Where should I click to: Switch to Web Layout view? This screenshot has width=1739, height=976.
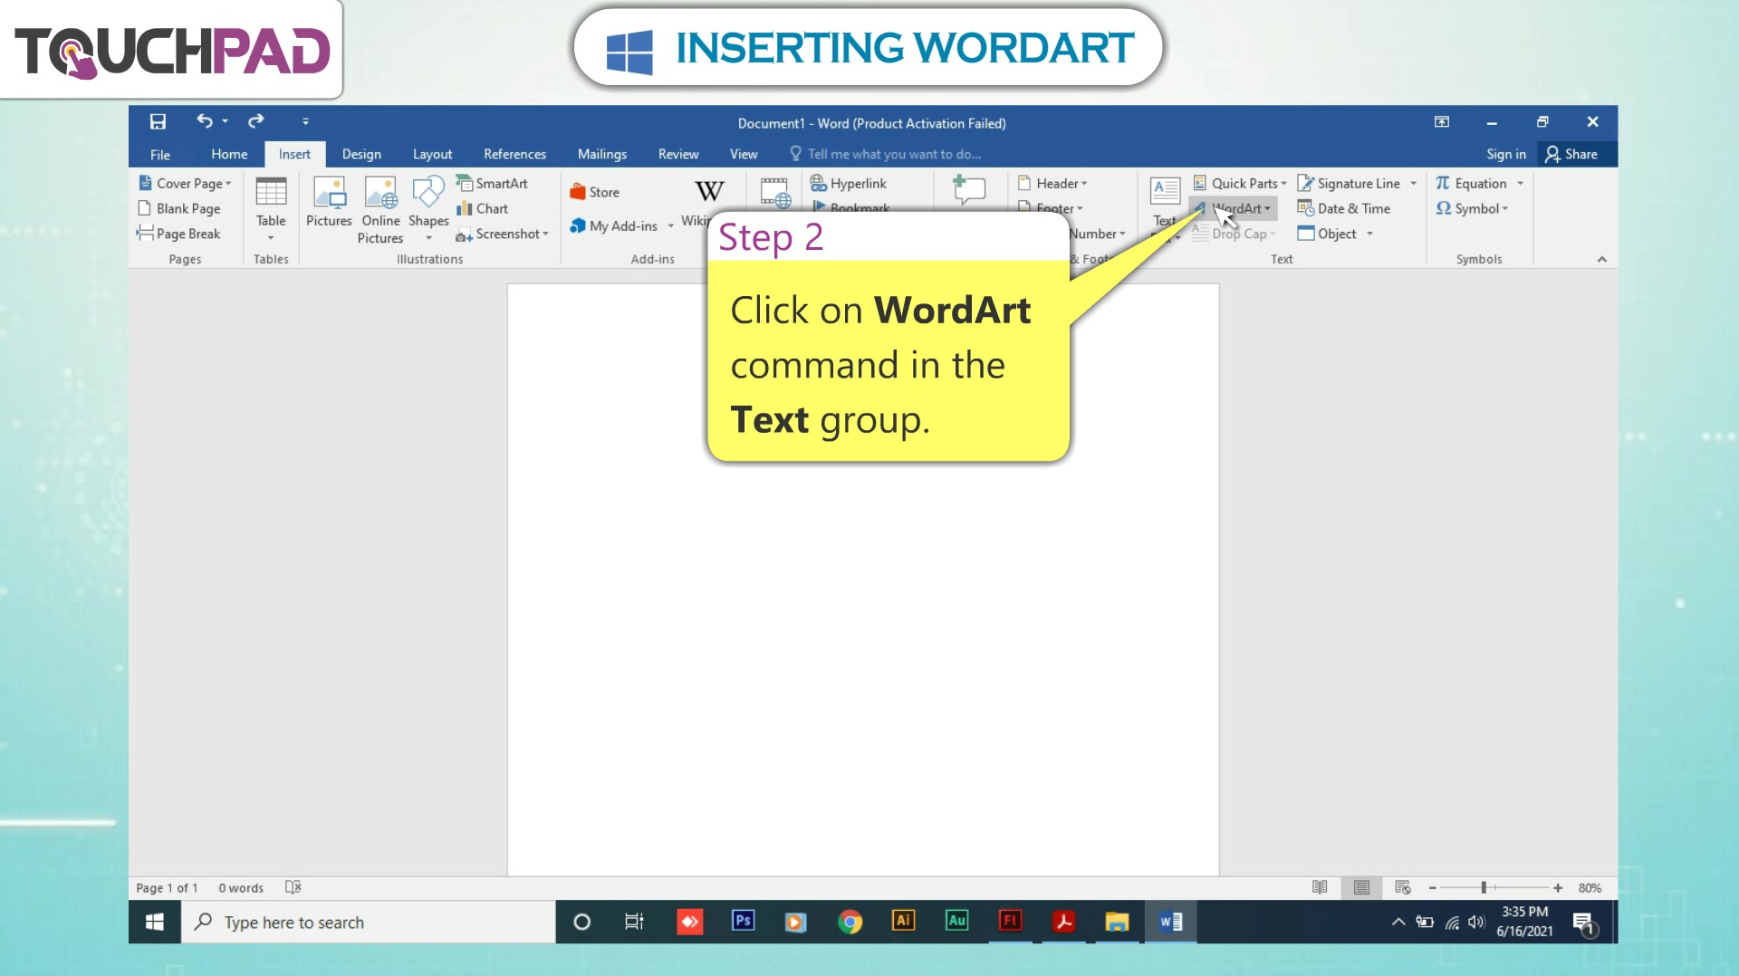(x=1402, y=887)
